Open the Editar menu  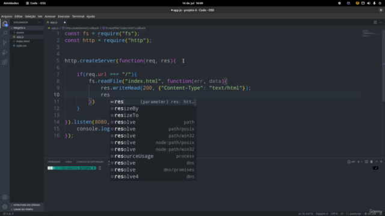point(19,16)
